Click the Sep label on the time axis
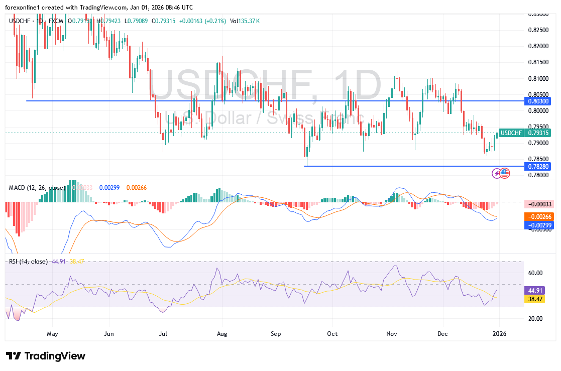The height and width of the screenshot is (371, 561). pyautogui.click(x=276, y=333)
